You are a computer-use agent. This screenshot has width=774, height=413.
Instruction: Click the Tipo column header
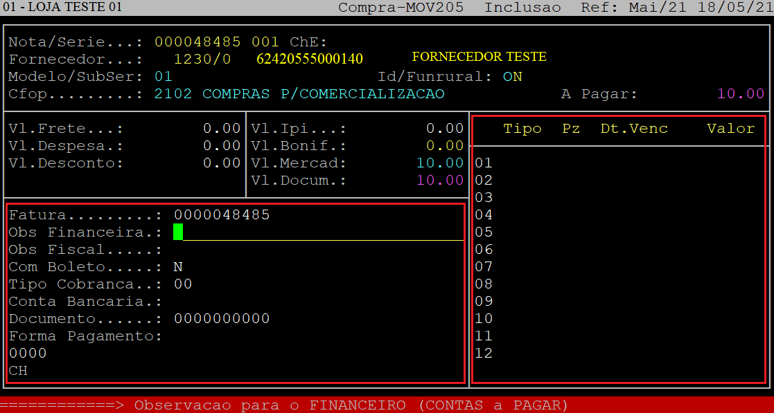[522, 129]
